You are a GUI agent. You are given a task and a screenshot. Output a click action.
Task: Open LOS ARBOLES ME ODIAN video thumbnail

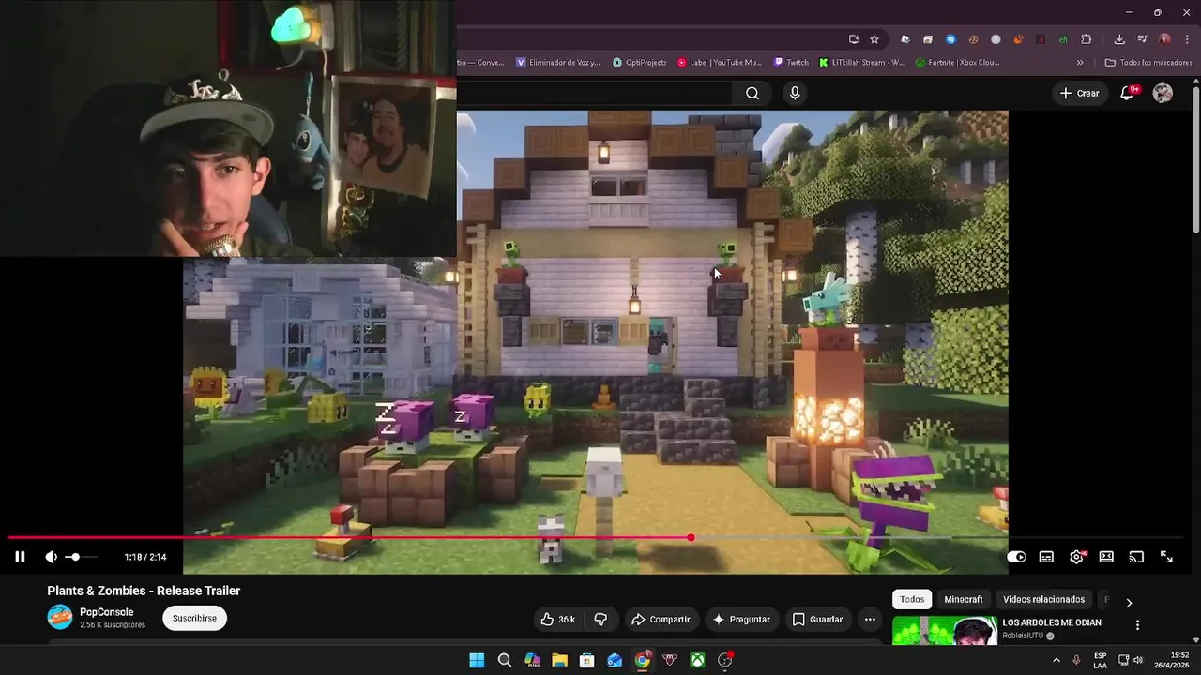pyautogui.click(x=945, y=631)
